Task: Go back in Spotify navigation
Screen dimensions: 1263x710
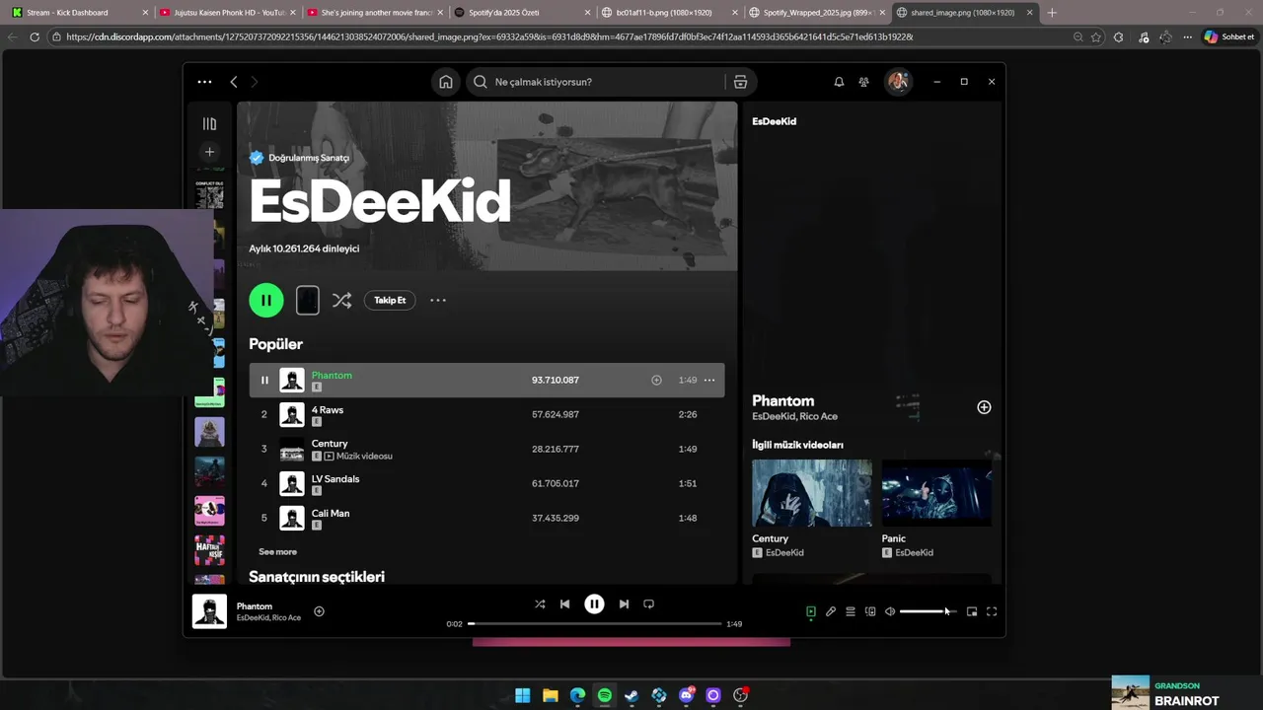Action: point(234,82)
